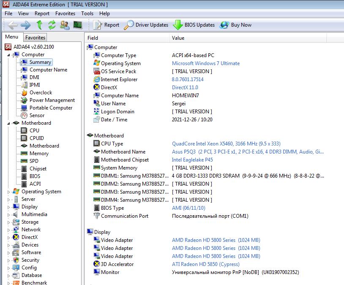344x285 pixels.
Task: Open the Favorites menu
Action: point(65,14)
